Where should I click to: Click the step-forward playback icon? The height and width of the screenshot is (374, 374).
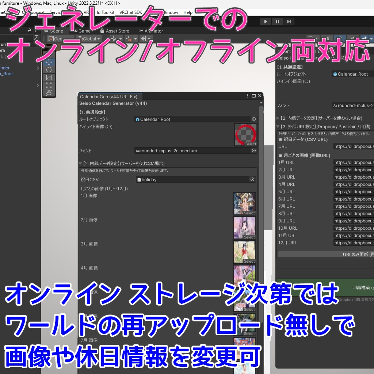[289, 21]
